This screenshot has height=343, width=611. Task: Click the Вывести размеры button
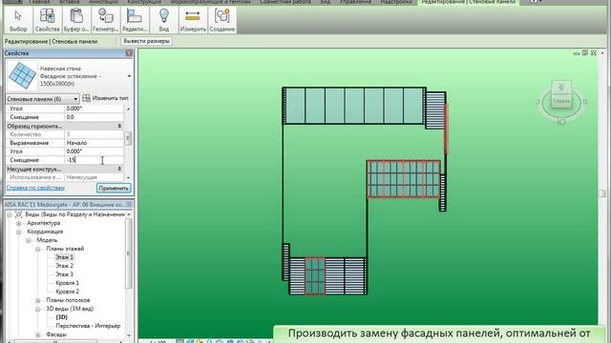tap(146, 41)
